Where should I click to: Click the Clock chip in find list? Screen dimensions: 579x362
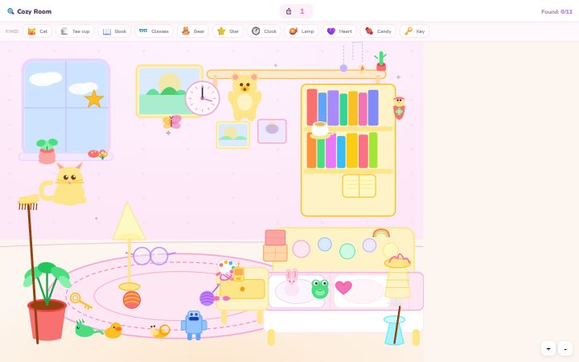264,31
